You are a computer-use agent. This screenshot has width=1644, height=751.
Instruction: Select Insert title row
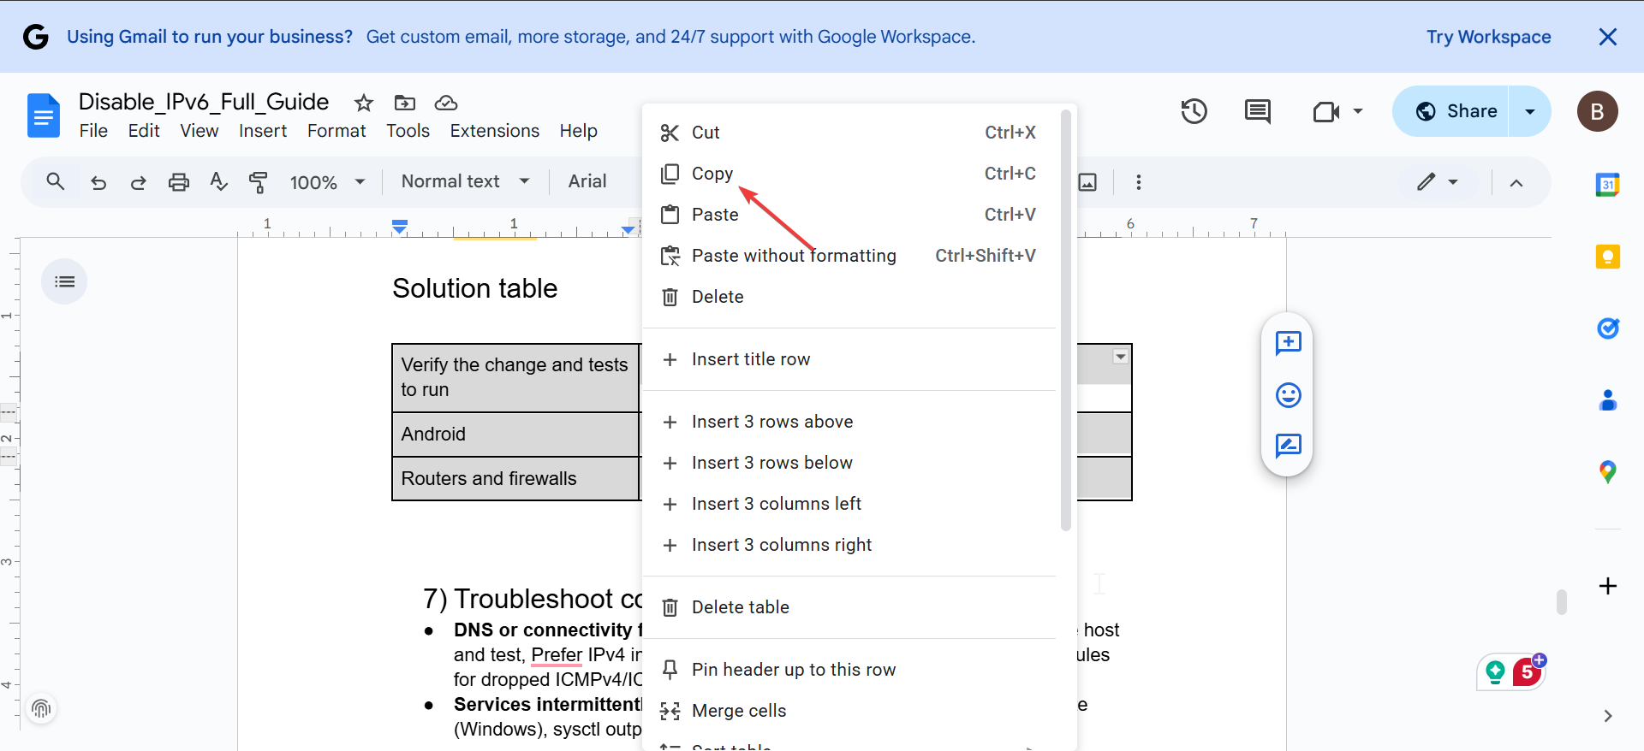click(849, 359)
